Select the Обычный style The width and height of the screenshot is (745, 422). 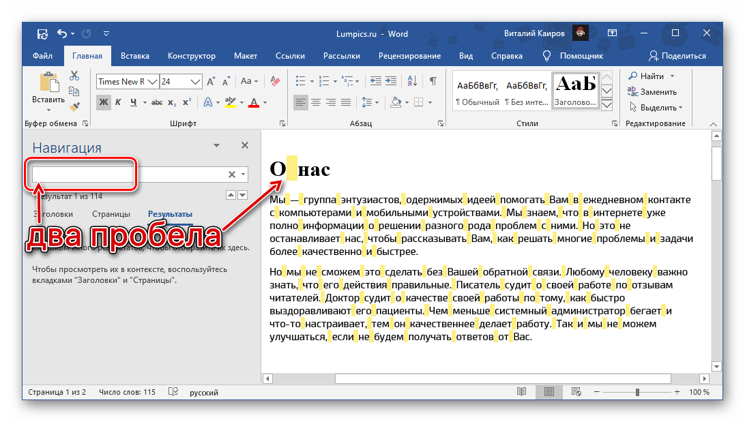[x=478, y=92]
